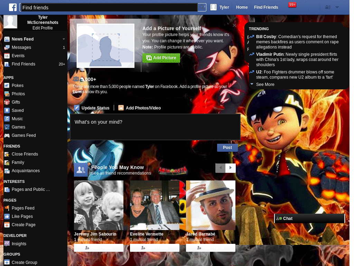Click the Messages count 1
Viewport: 354px width, 266px height.
click(64, 47)
